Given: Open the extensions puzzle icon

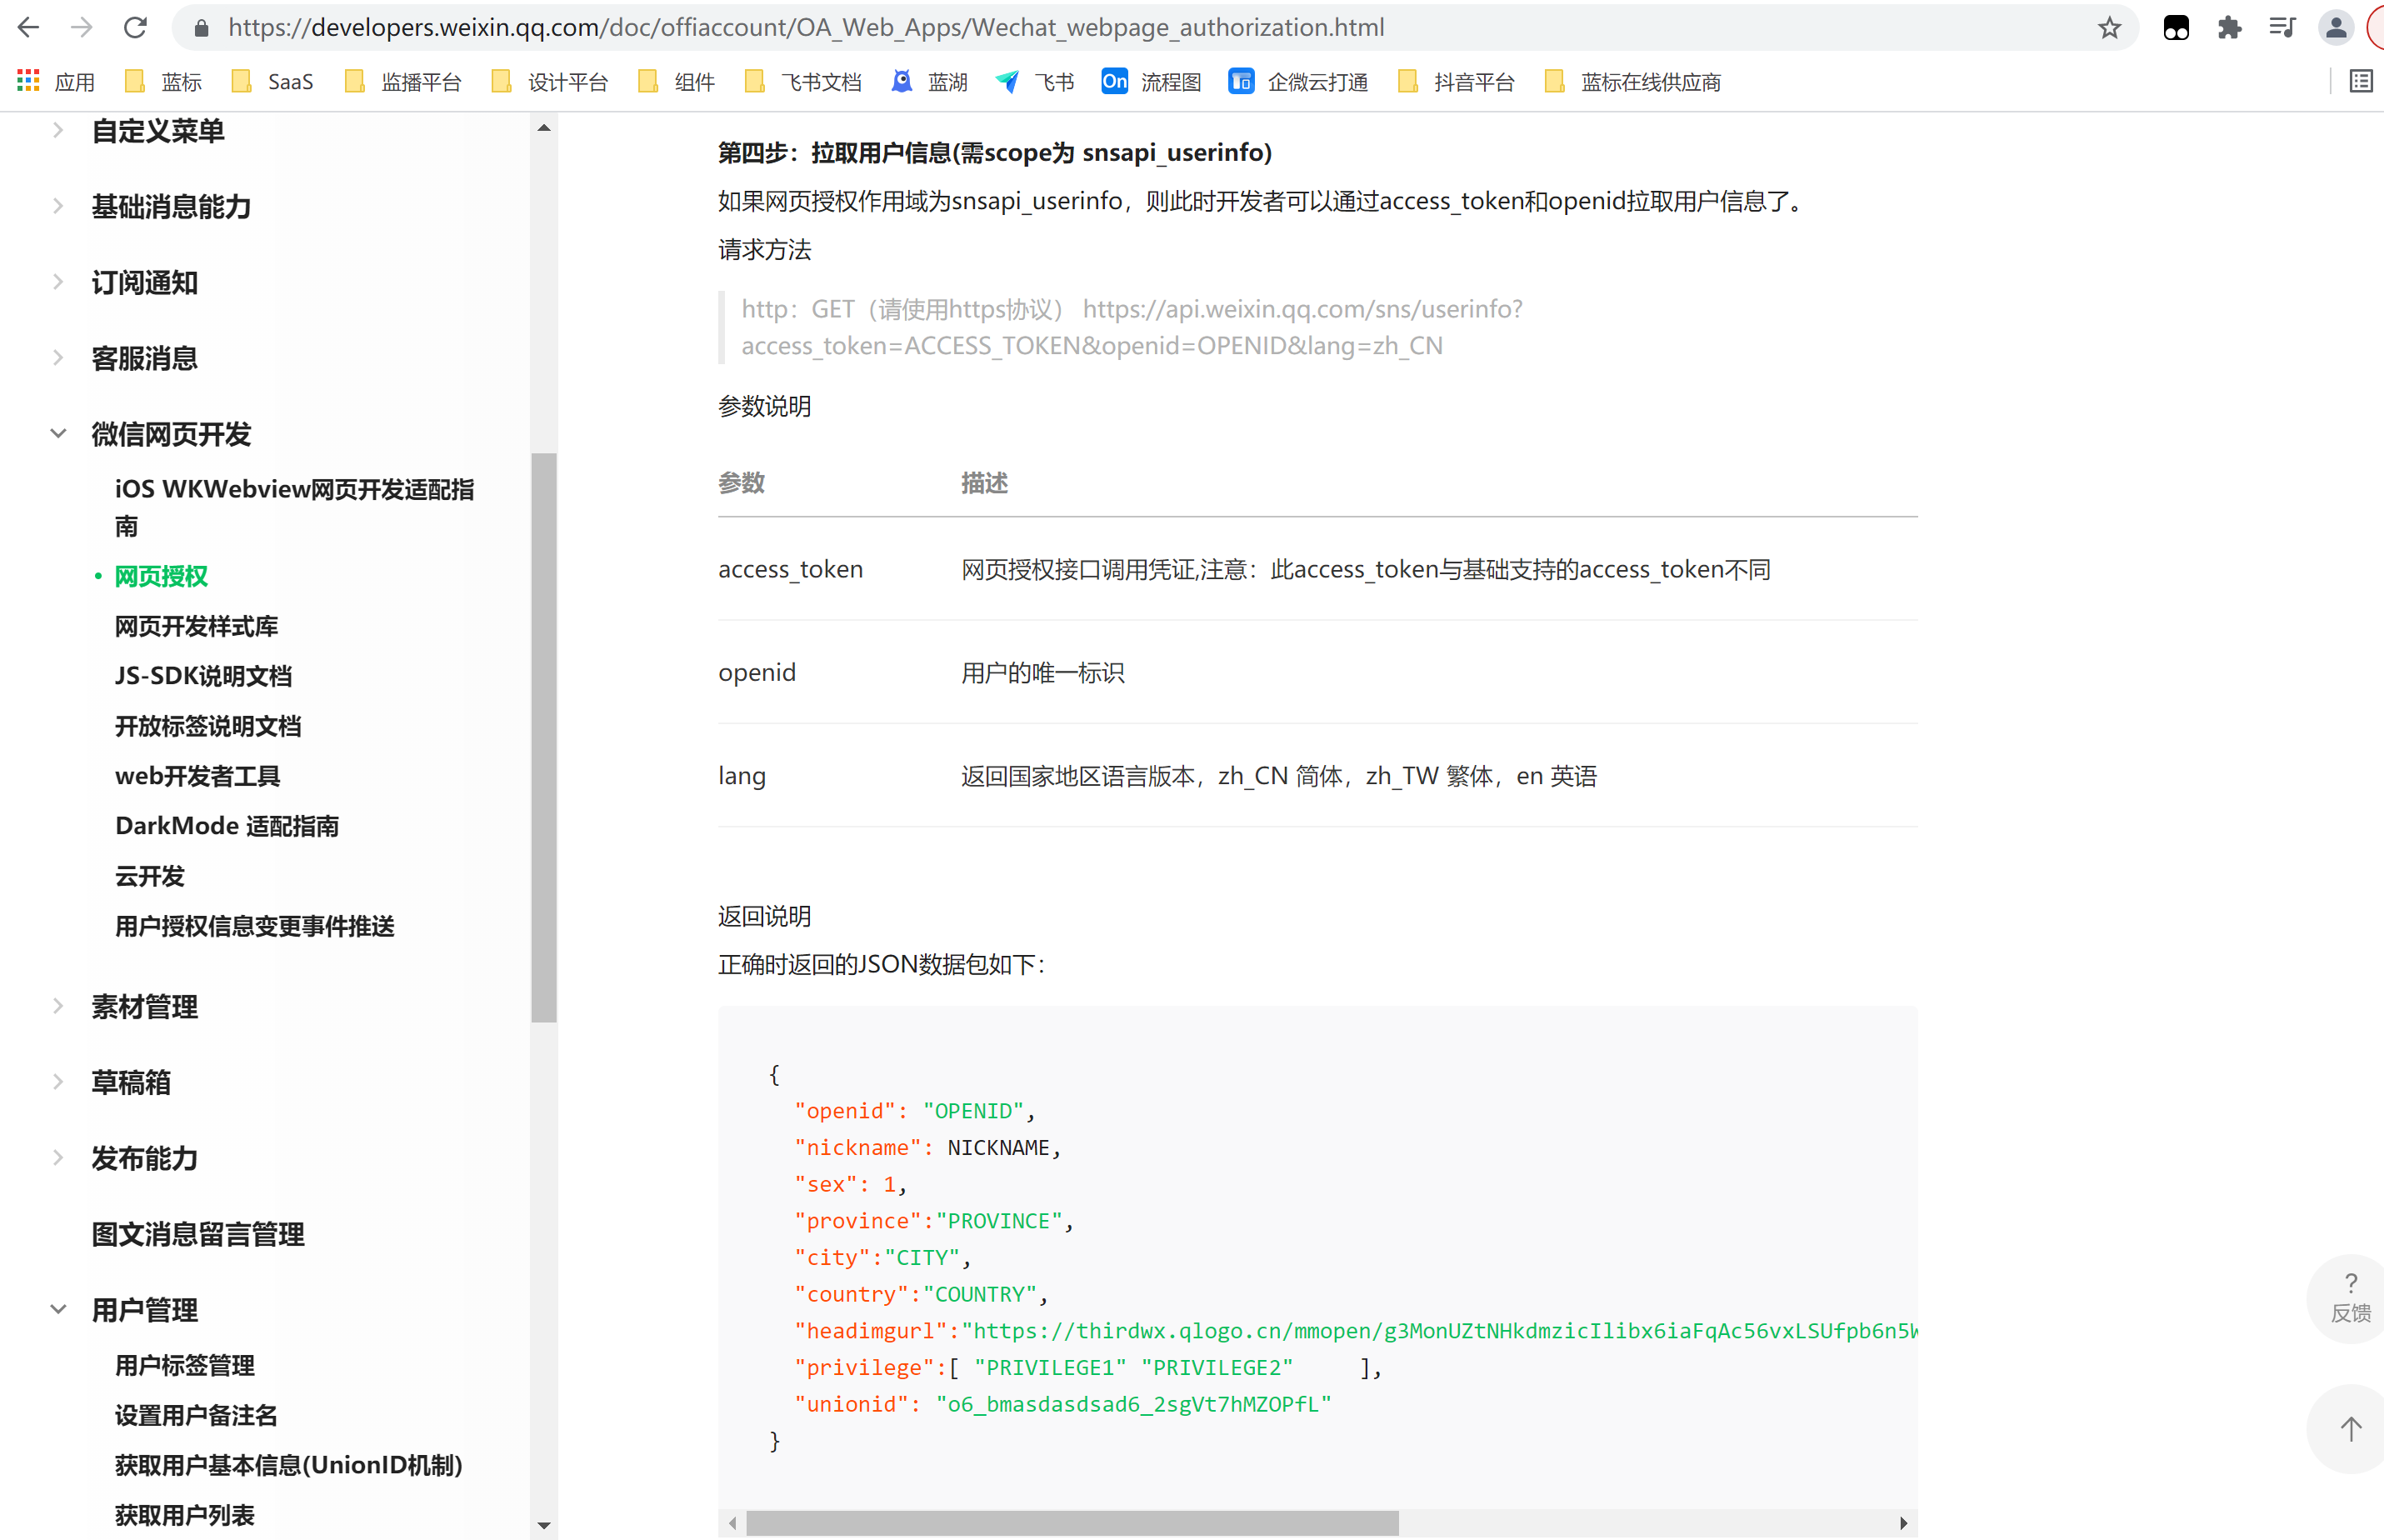Looking at the screenshot, I should (x=2229, y=28).
